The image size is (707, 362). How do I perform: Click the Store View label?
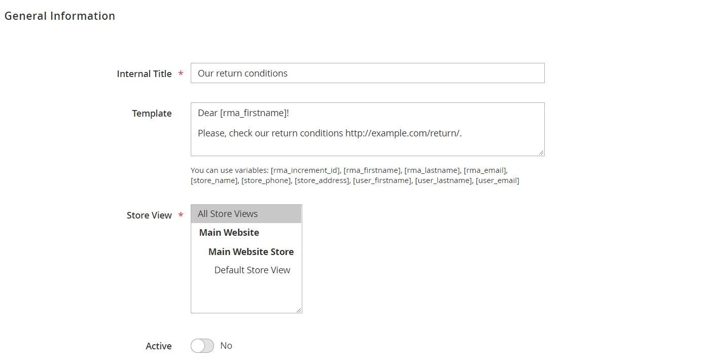pyautogui.click(x=150, y=215)
